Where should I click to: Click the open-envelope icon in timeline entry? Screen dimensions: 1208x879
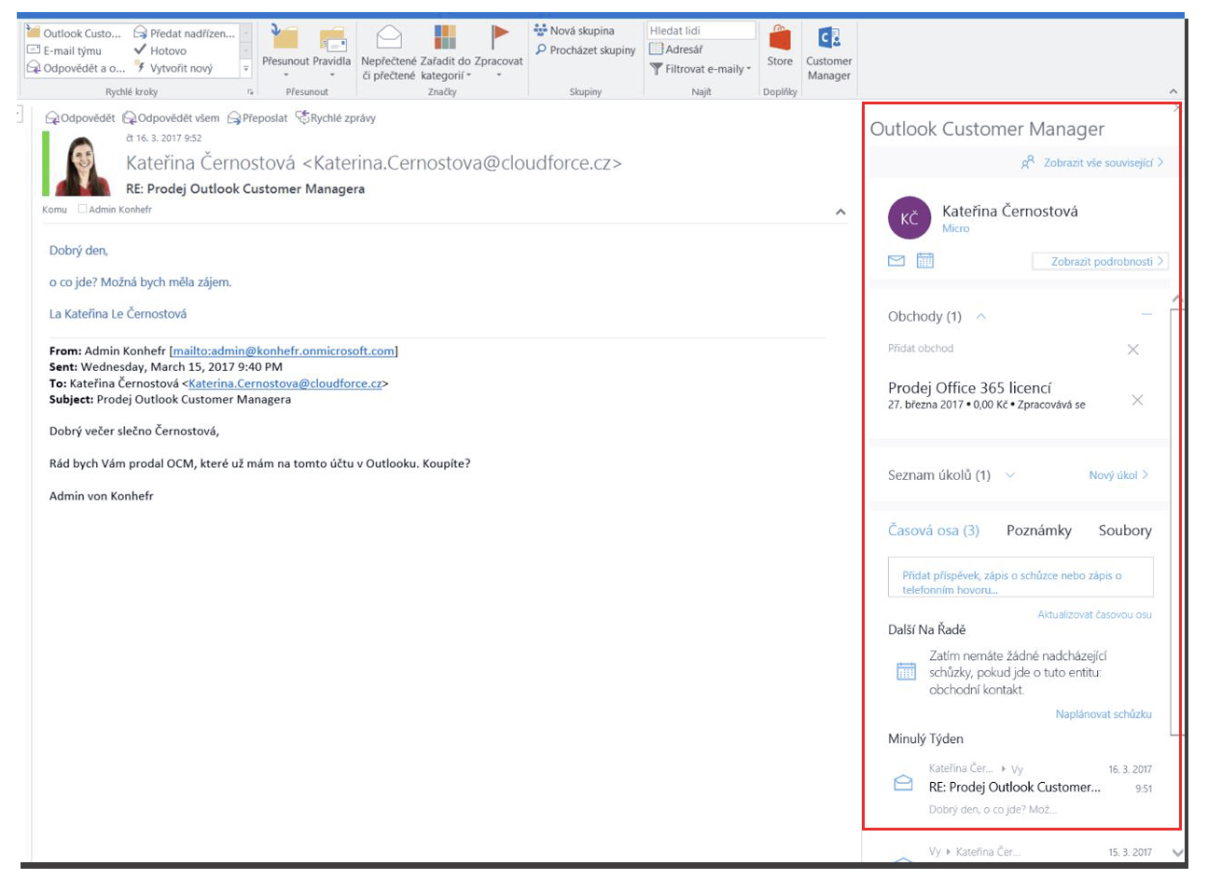tap(903, 784)
